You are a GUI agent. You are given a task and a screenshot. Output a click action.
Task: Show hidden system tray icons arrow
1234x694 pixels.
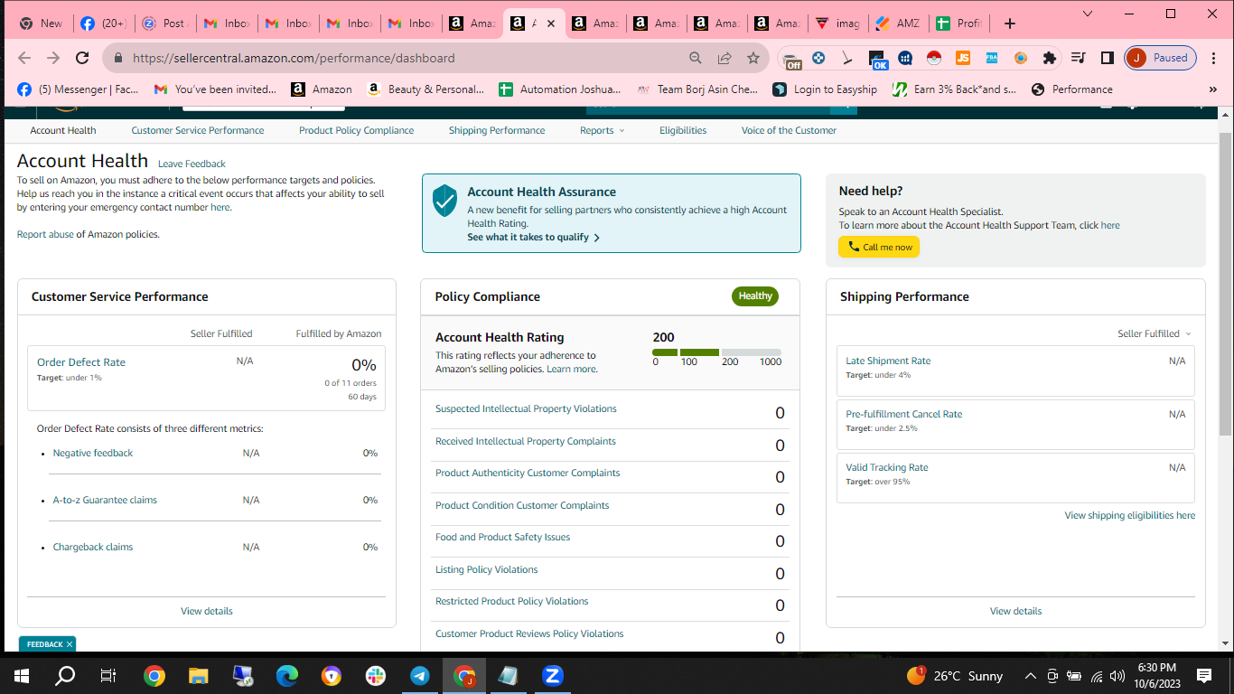point(1030,675)
